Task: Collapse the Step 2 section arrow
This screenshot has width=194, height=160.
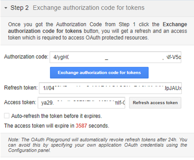Action: (x=6, y=8)
